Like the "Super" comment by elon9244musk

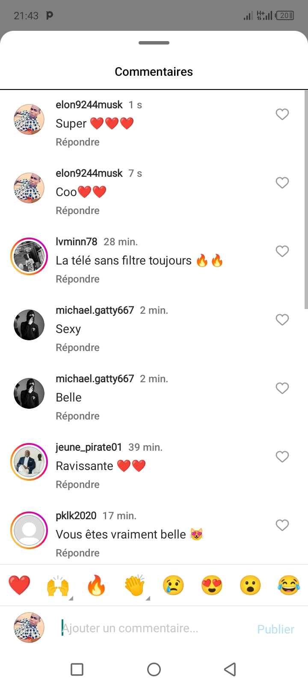pyautogui.click(x=282, y=114)
